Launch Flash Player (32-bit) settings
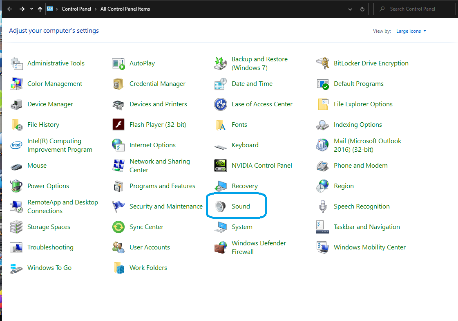 pos(157,124)
